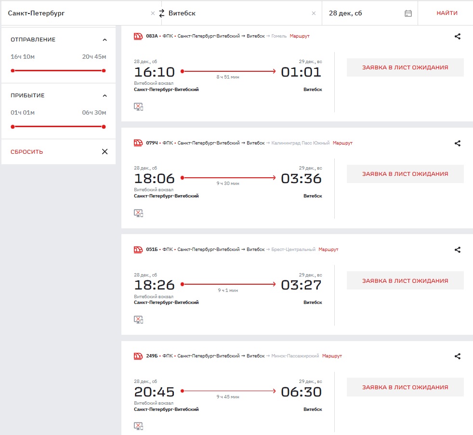Screen dimensions: 473x435
Task: Reset filters with Сбросить
Action: (27, 152)
